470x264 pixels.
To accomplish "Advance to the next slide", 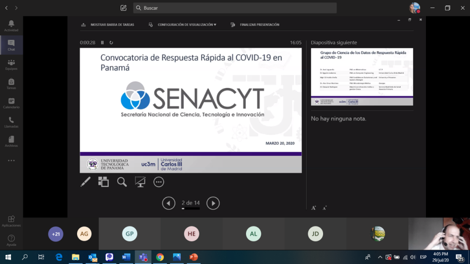I will click(x=213, y=203).
